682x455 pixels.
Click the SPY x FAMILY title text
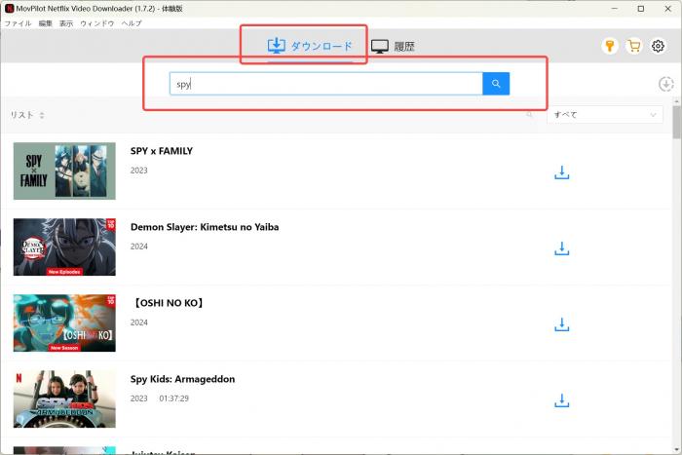tap(162, 151)
